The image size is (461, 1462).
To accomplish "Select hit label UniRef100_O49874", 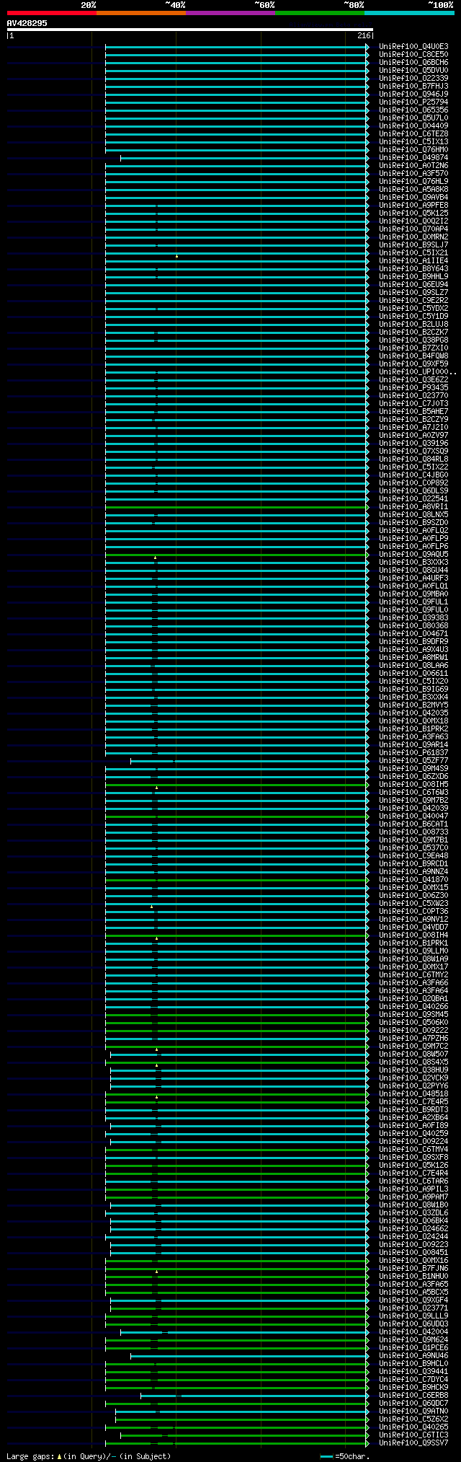I will click(x=413, y=157).
